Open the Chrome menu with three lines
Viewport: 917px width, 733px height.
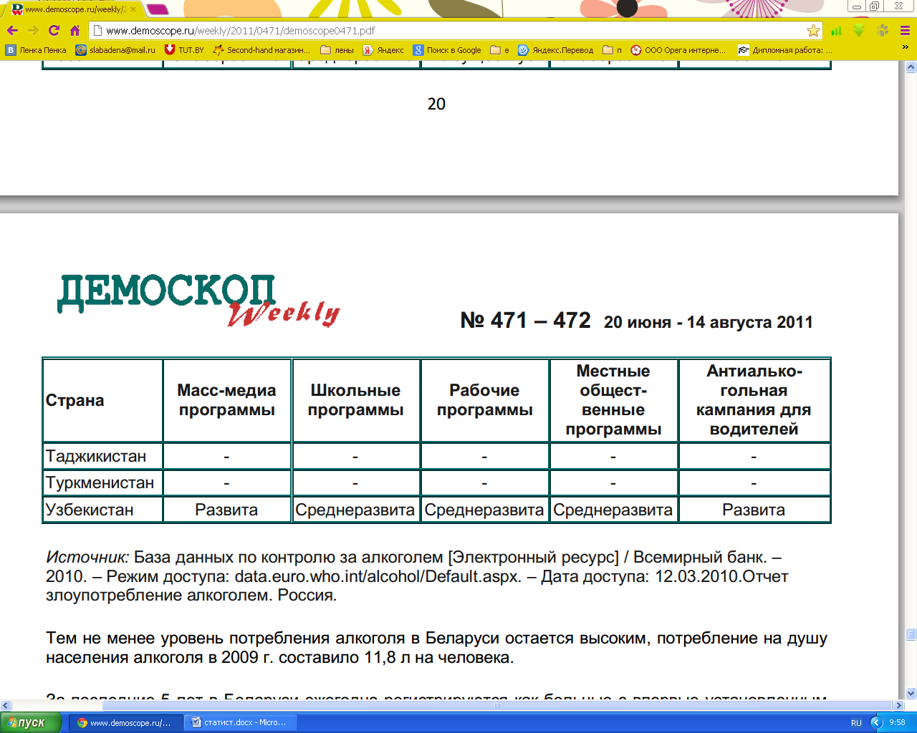pos(905,31)
